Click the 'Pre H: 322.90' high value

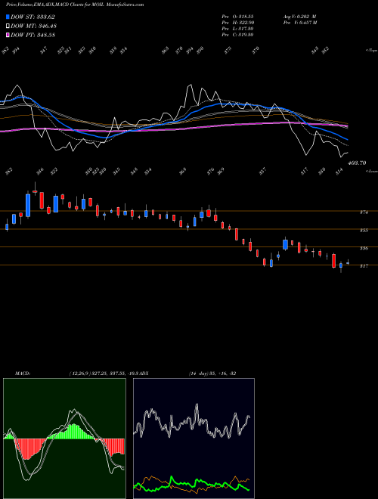click(x=237, y=23)
